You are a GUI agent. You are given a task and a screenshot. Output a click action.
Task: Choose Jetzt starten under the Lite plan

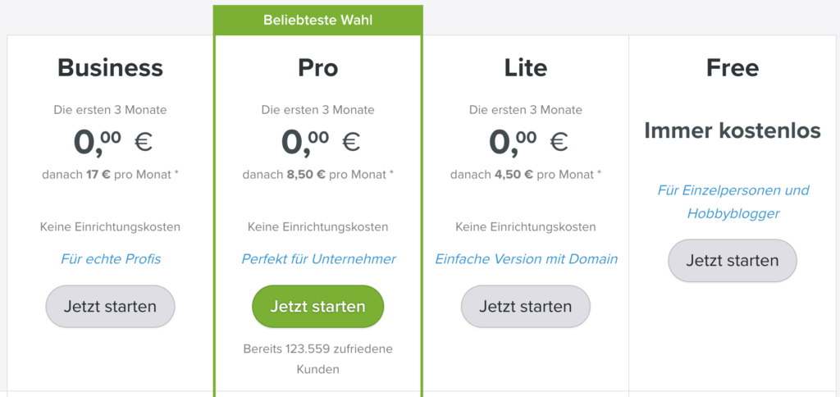point(526,307)
